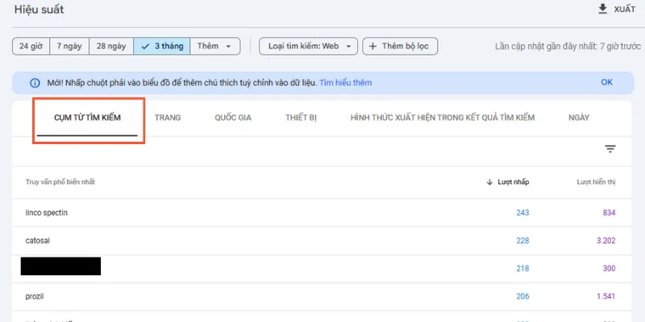This screenshot has height=322, width=645.
Task: Click the table filter rows icon
Action: [610, 149]
